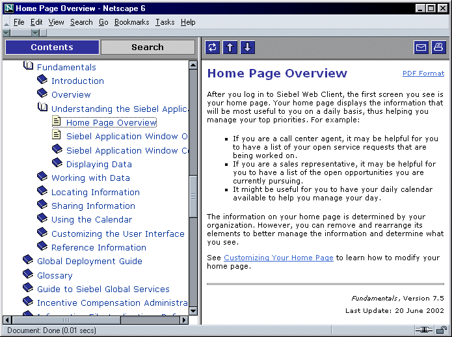Click the horizontal scroll left arrow

coord(8,320)
